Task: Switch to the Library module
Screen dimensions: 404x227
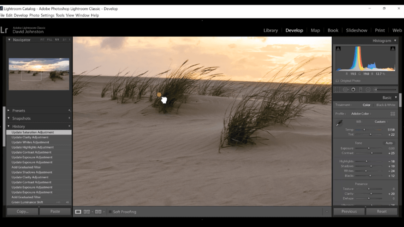Action: (x=270, y=30)
